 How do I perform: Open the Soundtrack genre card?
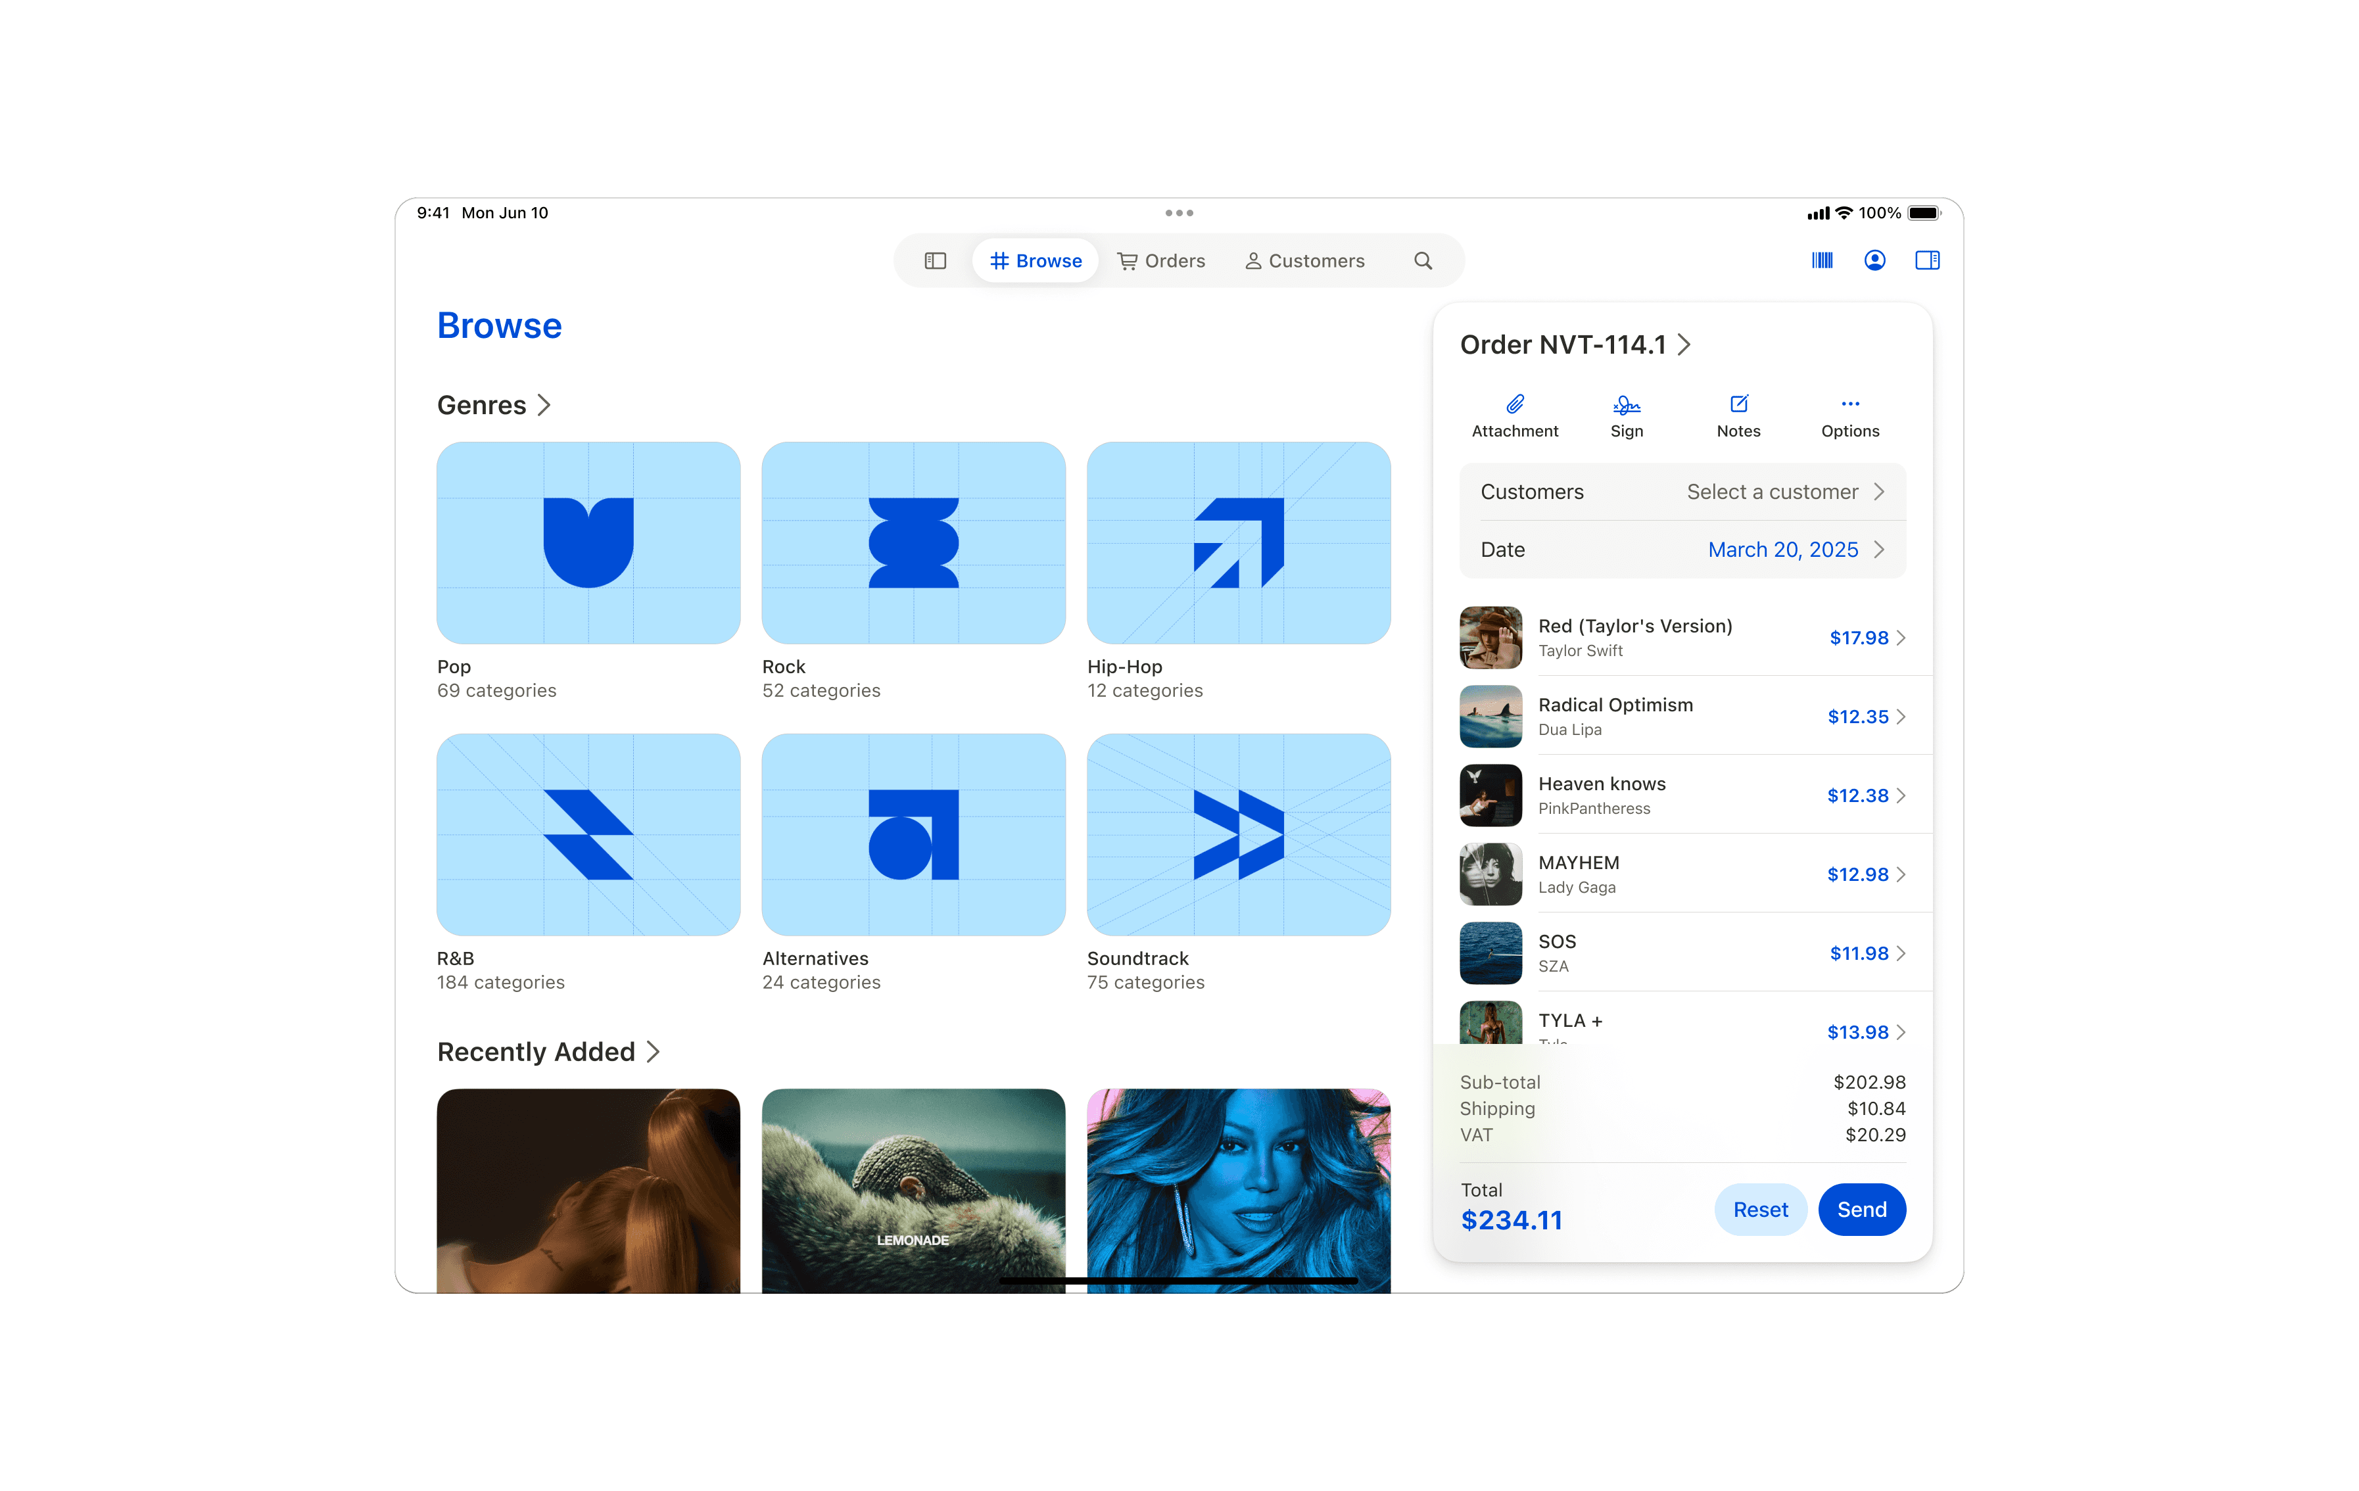point(1238,835)
